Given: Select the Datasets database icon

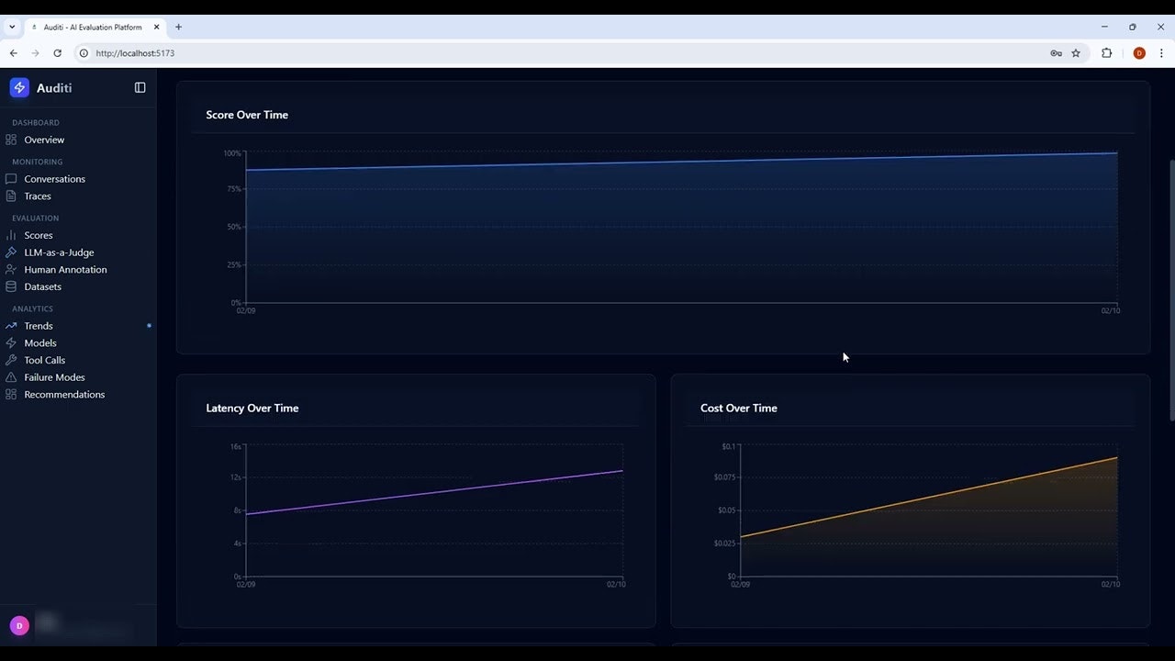Looking at the screenshot, I should 11,286.
